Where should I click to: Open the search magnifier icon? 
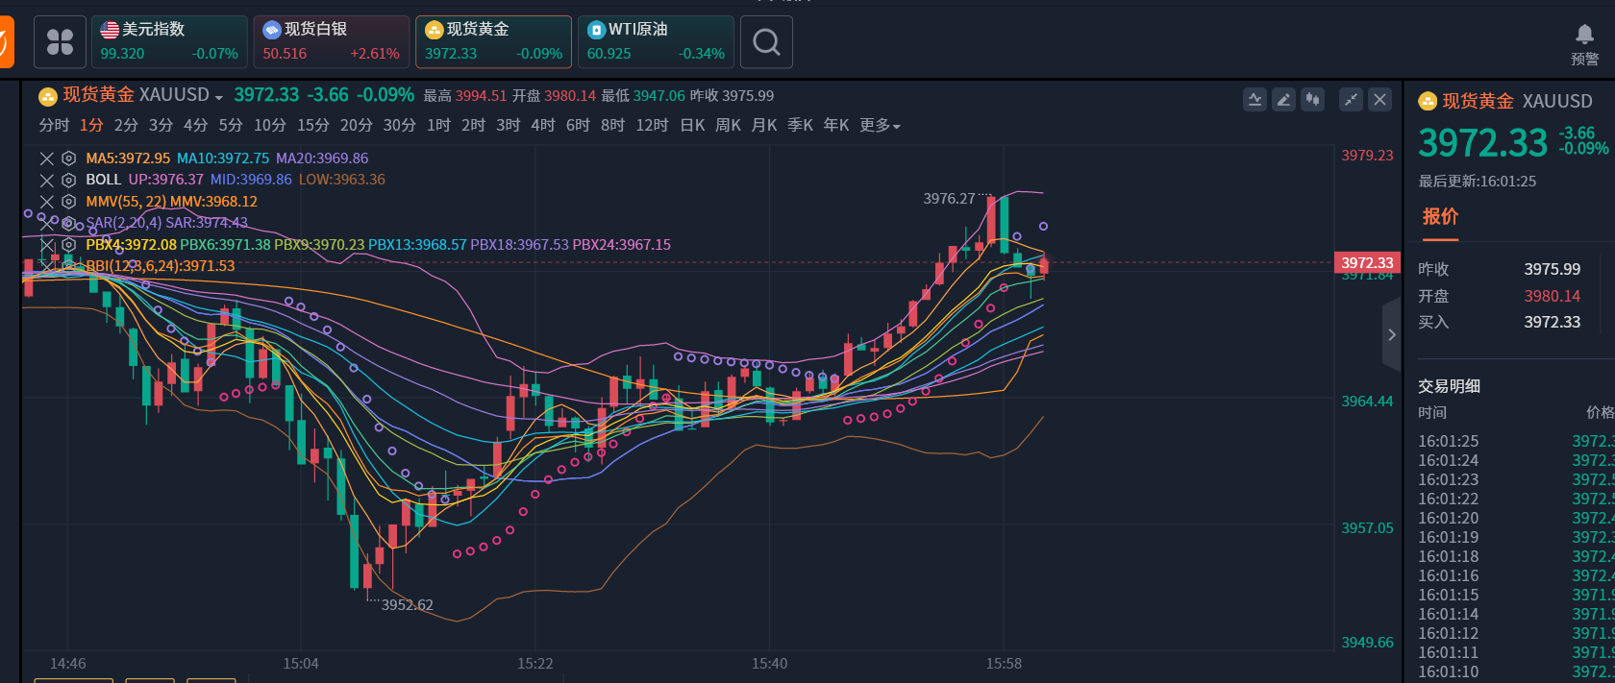pyautogui.click(x=766, y=42)
